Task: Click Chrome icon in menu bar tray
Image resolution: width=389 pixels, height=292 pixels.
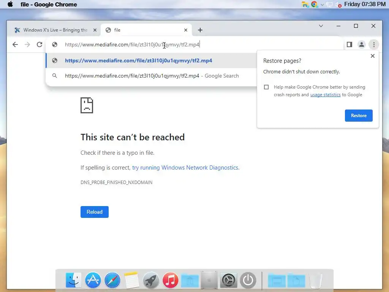Action: click(x=314, y=4)
